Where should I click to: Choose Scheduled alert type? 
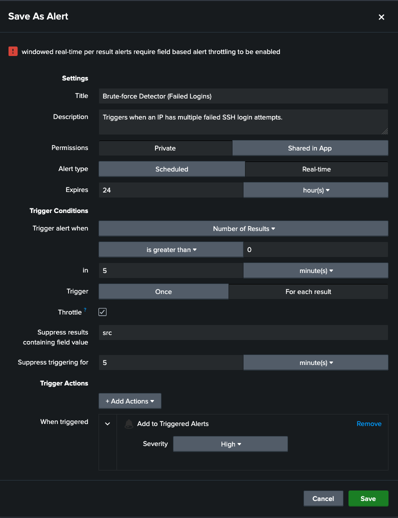coord(171,169)
